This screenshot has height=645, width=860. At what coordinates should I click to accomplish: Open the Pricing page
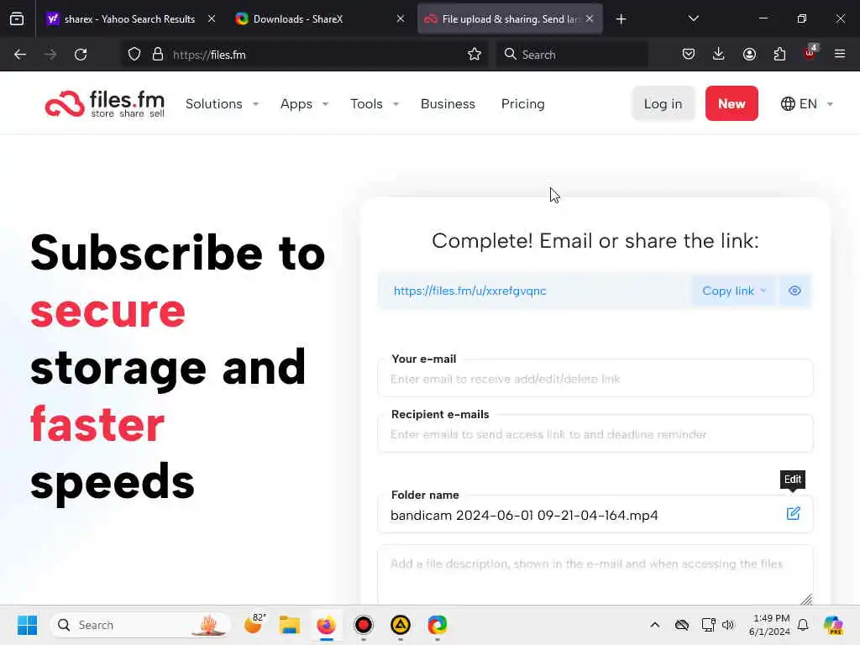[x=522, y=103]
